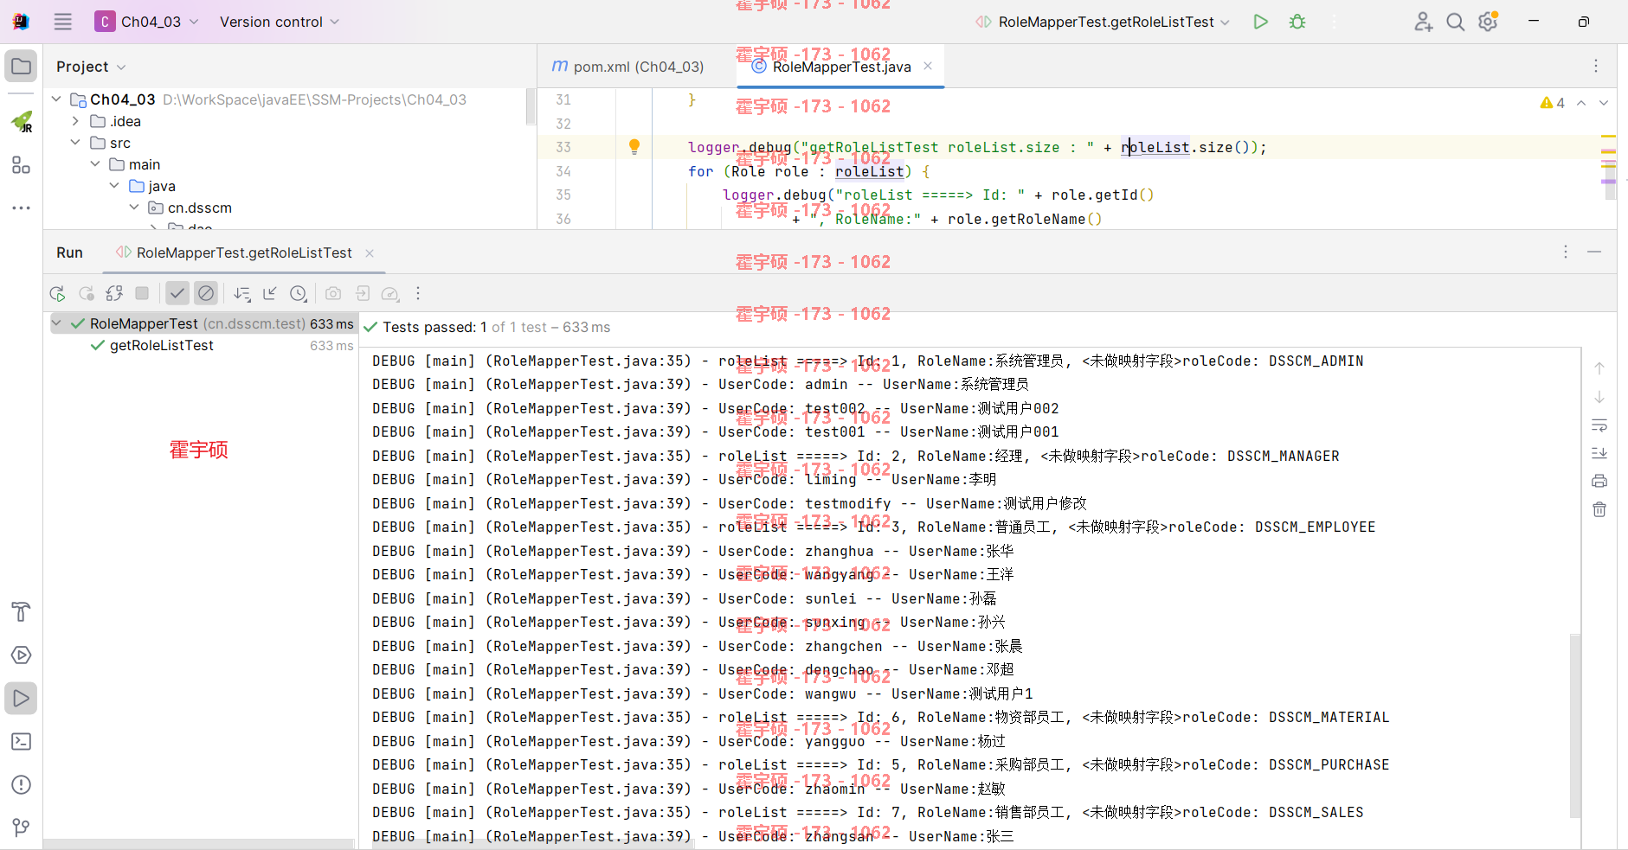This screenshot has width=1628, height=850.
Task: Open the Ch04_03 project dropdown
Action: [147, 22]
